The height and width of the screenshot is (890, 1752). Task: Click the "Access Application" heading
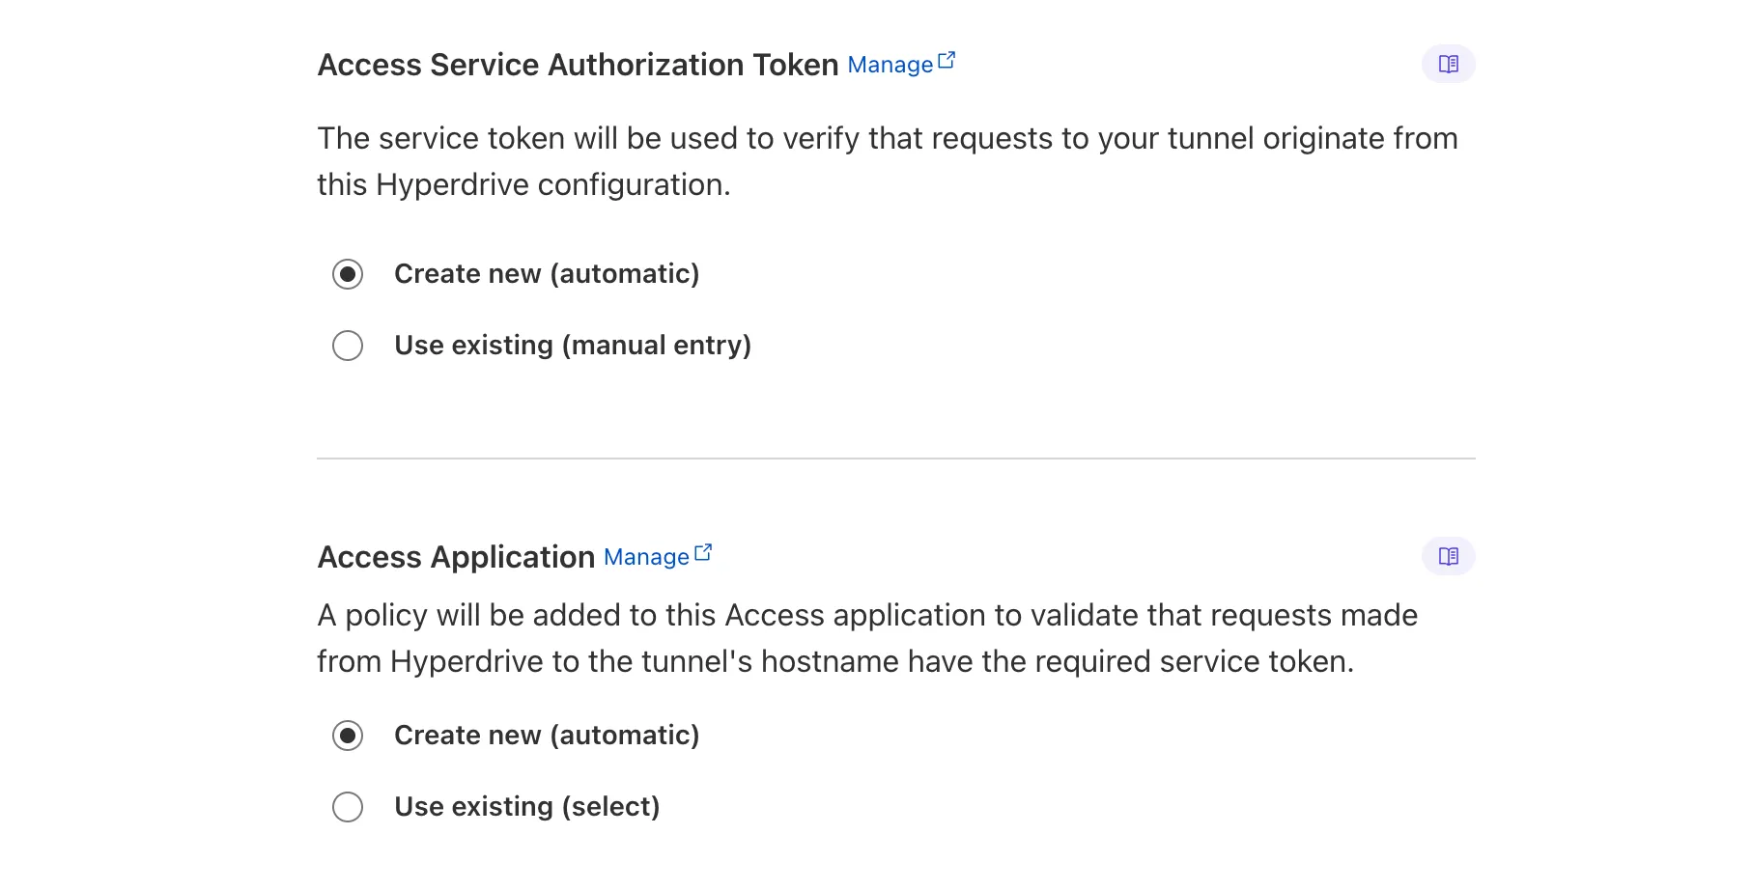point(456,556)
